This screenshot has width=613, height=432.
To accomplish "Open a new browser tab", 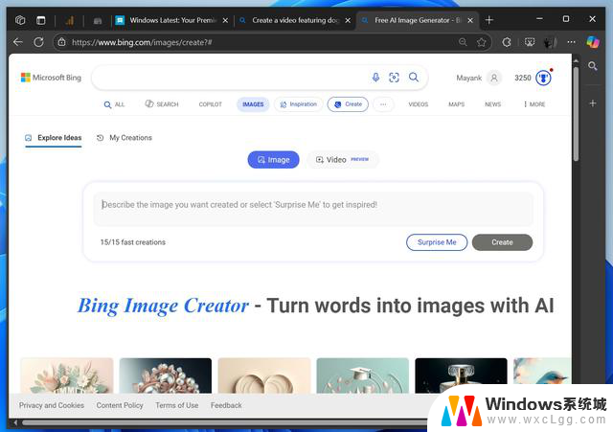I will tap(489, 20).
